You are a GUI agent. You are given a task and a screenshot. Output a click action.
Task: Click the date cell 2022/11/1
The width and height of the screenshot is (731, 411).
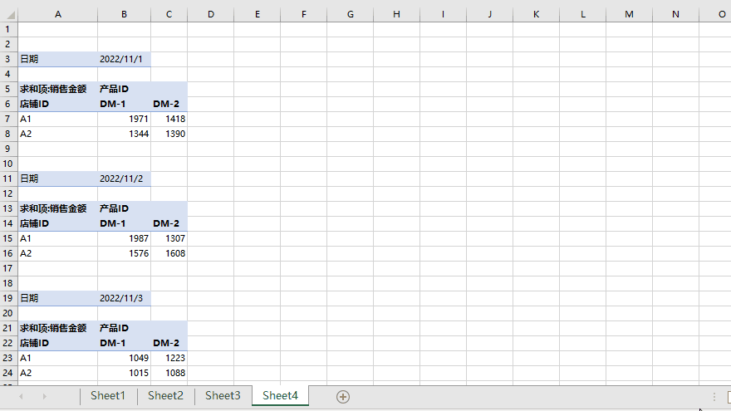[x=124, y=59]
